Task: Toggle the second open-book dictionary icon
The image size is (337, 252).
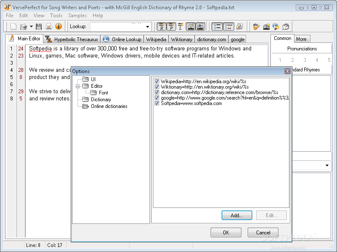Action: pyautogui.click(x=200, y=26)
